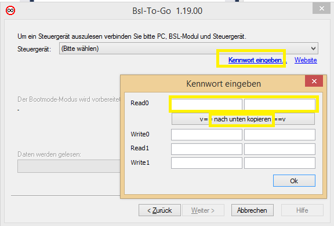334x226 pixels.
Task: Select the first Write0 input field
Action: 206,135
